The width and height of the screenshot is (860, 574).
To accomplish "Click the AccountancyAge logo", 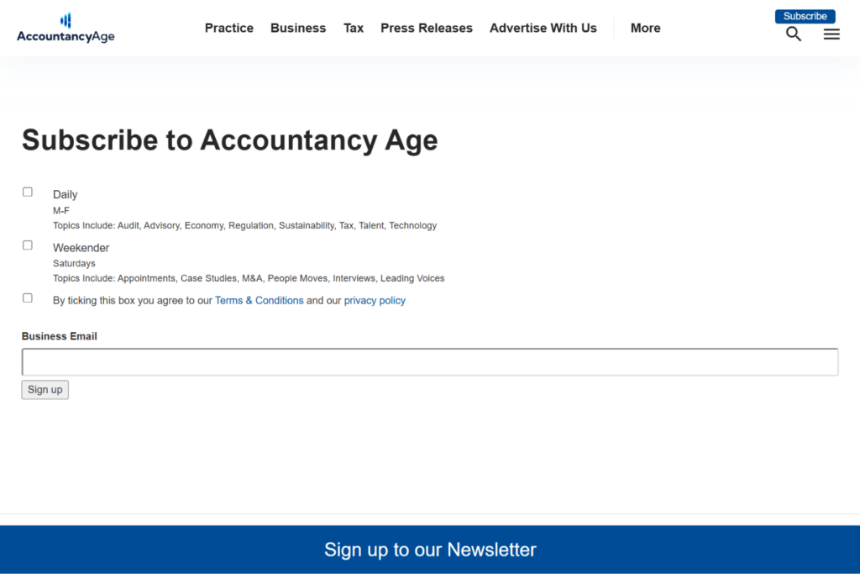I will click(66, 28).
